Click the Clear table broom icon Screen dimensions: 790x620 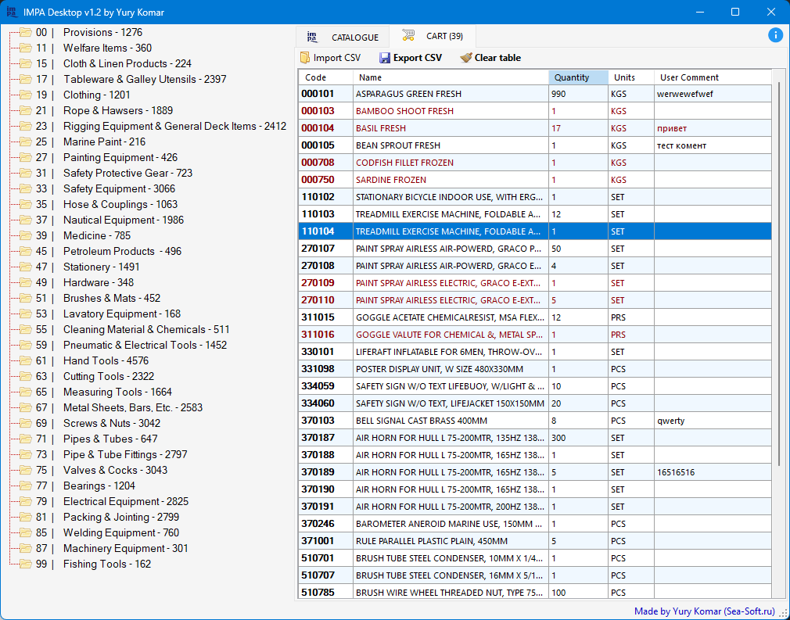(x=466, y=58)
